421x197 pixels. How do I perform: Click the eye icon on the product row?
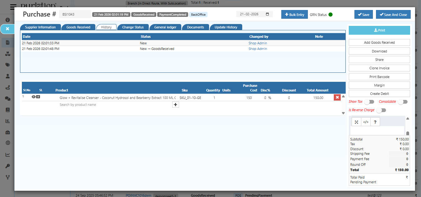point(33,97)
